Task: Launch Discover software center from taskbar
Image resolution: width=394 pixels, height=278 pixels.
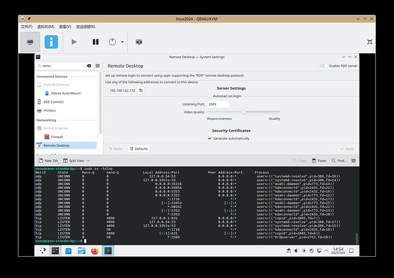Action: click(x=69, y=251)
